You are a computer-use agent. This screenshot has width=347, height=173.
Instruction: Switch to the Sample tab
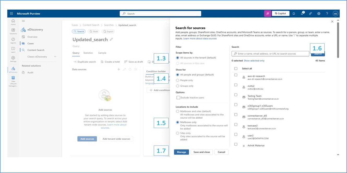coord(102,53)
